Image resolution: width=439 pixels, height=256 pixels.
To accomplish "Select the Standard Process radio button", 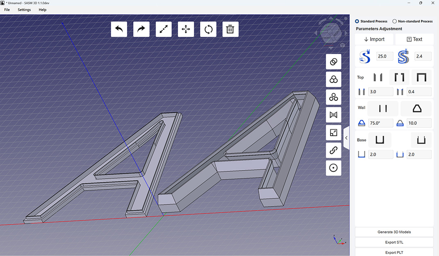I will (357, 21).
